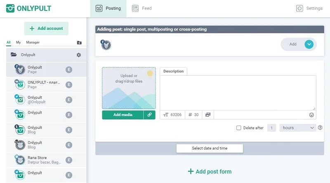Click the Add account button
Screen dimensions: 330x183
(x=46, y=29)
